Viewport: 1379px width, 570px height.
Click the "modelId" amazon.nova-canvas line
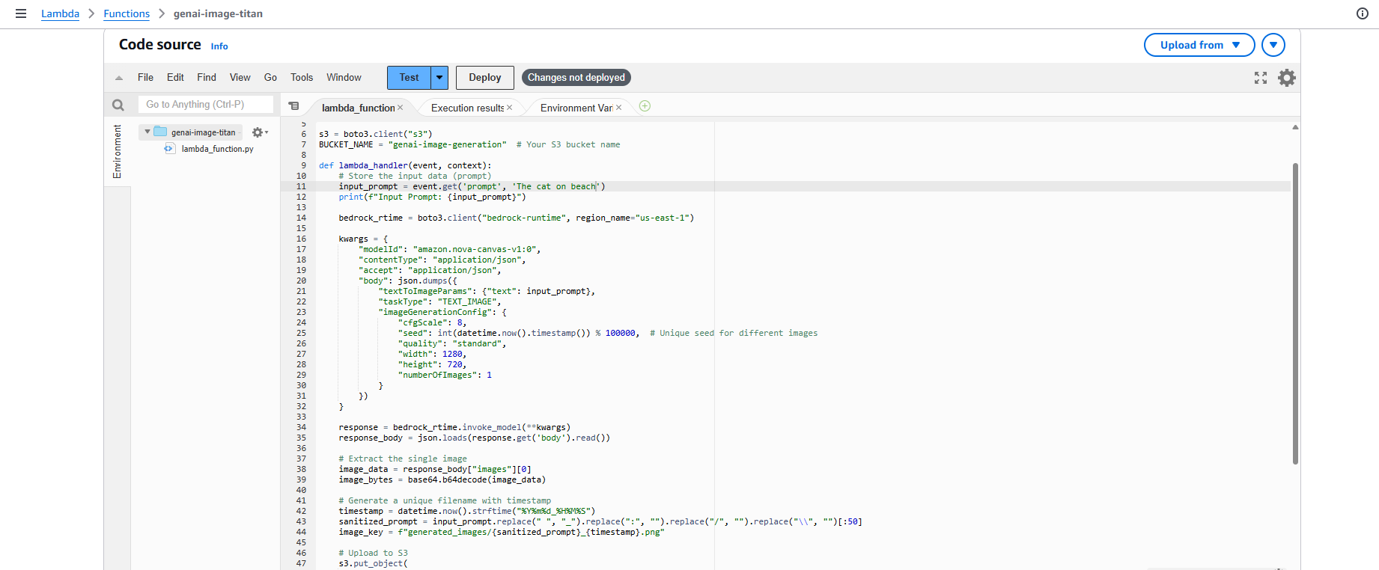[449, 249]
